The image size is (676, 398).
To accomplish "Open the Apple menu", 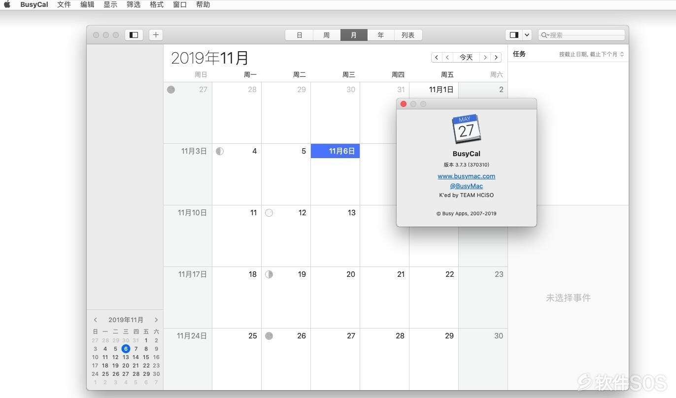I will [7, 4].
